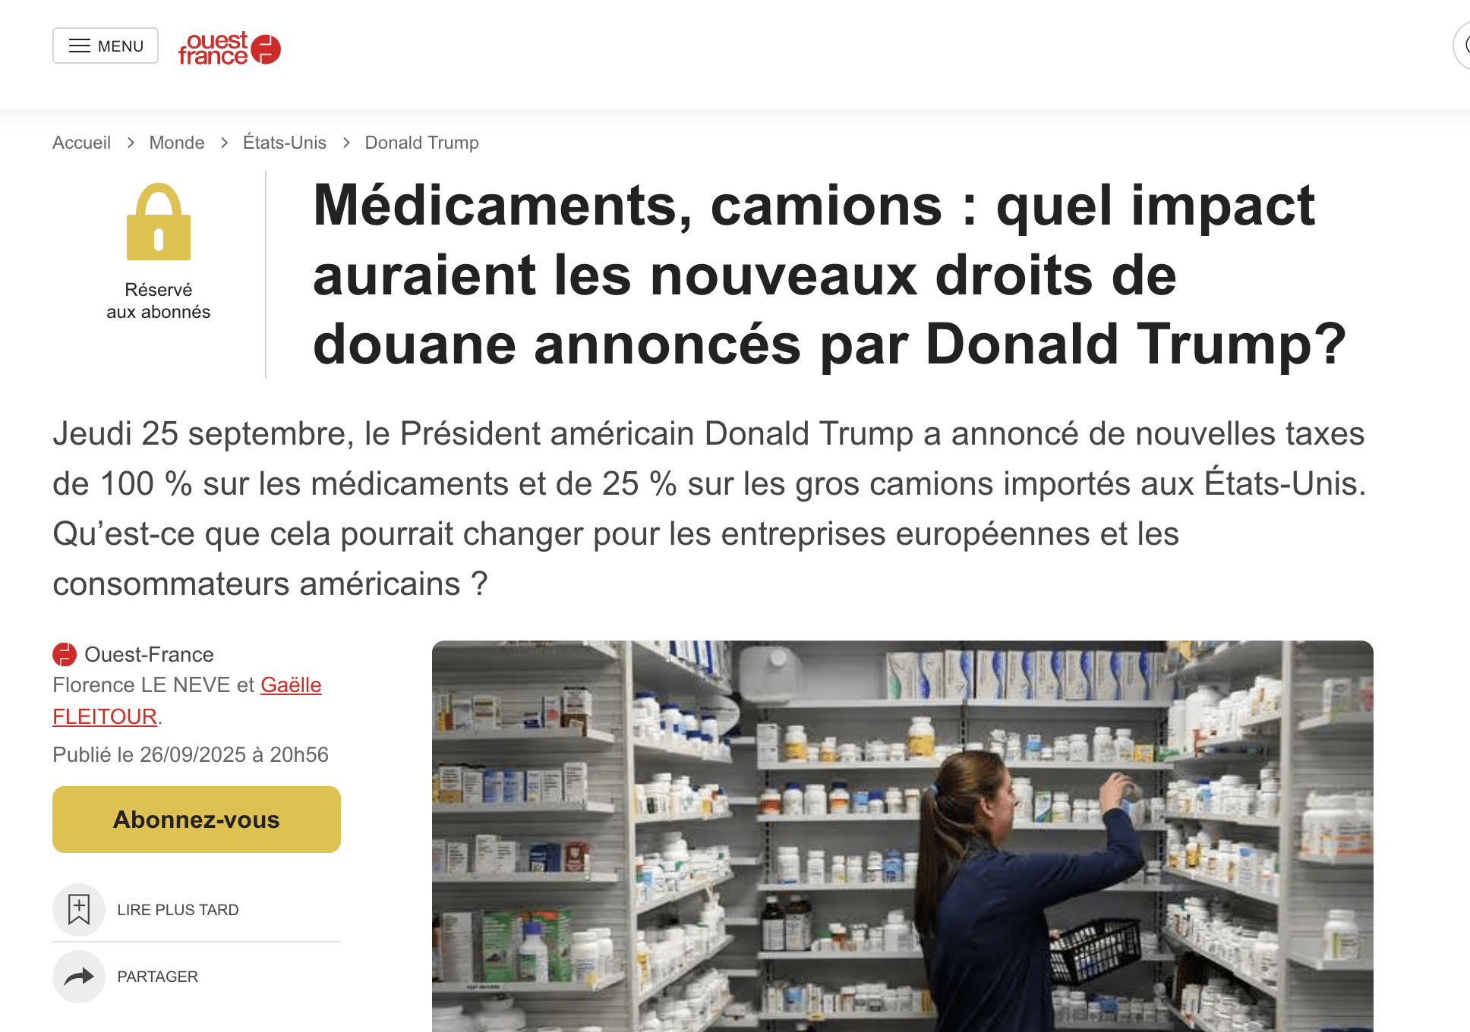
Task: Open the Donald Trump breadcrumb link
Action: coord(421,143)
